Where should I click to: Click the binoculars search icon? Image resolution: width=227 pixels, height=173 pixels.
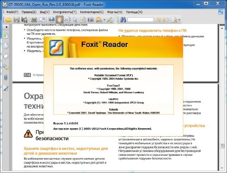[x=123, y=20]
